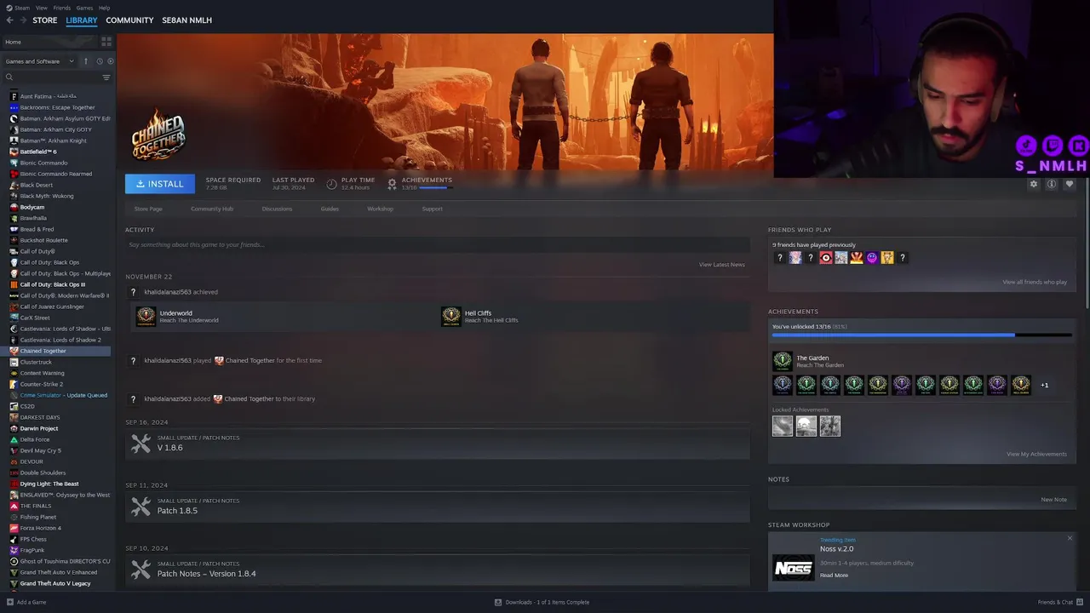The image size is (1090, 613).
Task: Open the Support link
Action: click(432, 209)
